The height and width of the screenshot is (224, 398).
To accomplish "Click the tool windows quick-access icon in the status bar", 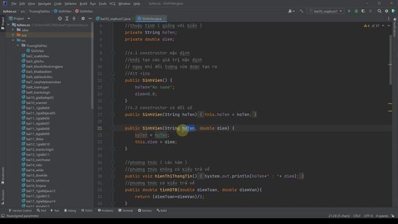I will pos(2,216).
